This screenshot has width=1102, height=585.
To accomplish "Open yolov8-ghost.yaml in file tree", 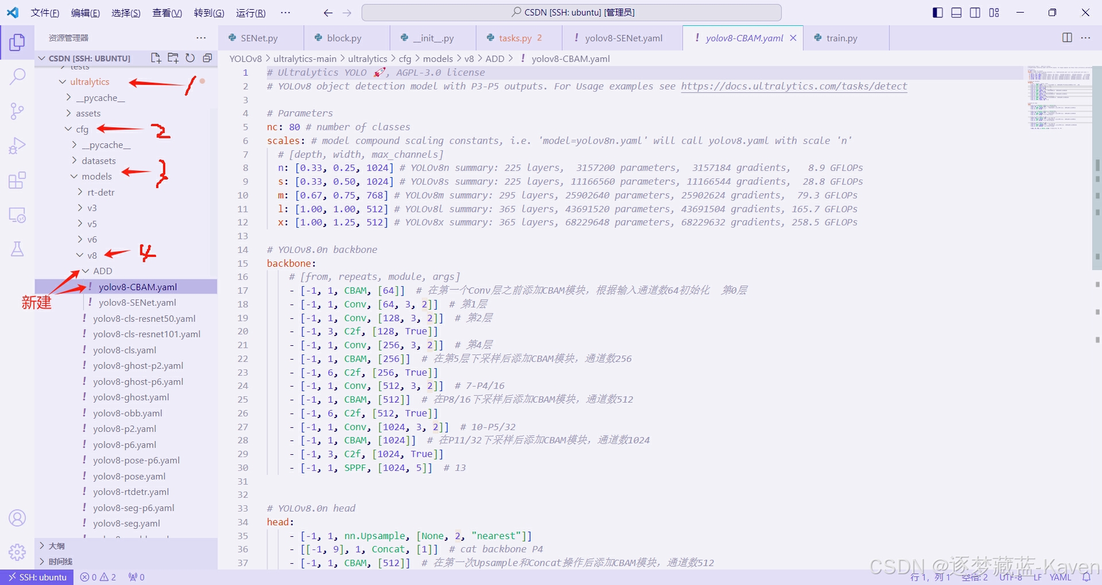I will [131, 397].
